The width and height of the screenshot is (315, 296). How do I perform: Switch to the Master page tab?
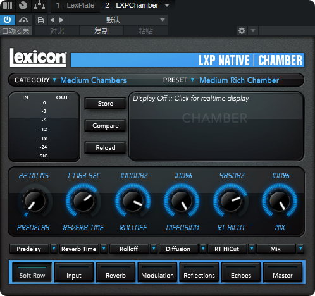click(283, 272)
